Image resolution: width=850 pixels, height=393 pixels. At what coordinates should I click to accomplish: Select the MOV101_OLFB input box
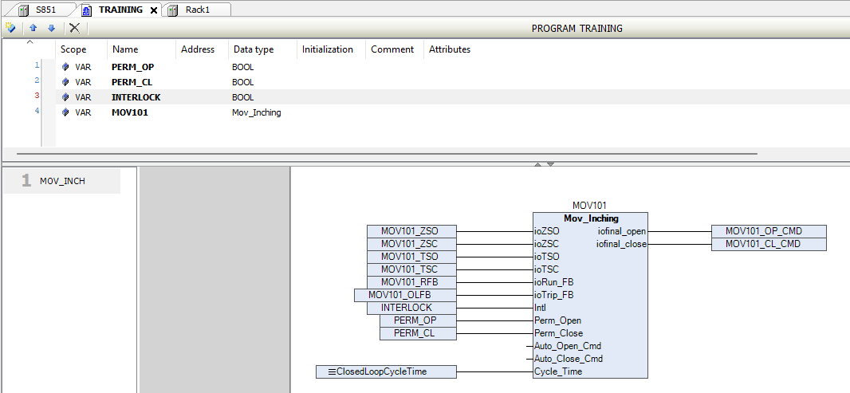(405, 295)
